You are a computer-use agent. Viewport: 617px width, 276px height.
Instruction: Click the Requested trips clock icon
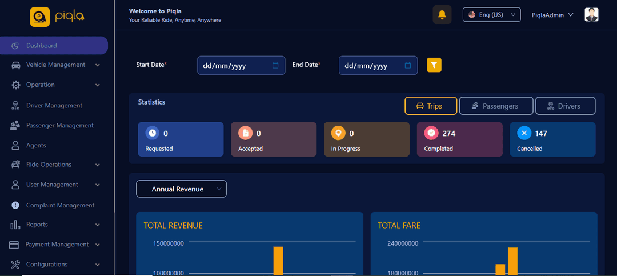tap(152, 133)
